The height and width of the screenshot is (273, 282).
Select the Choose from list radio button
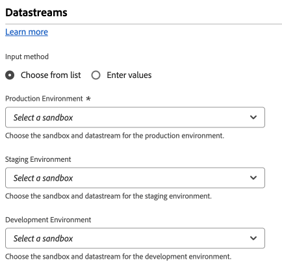[10, 75]
